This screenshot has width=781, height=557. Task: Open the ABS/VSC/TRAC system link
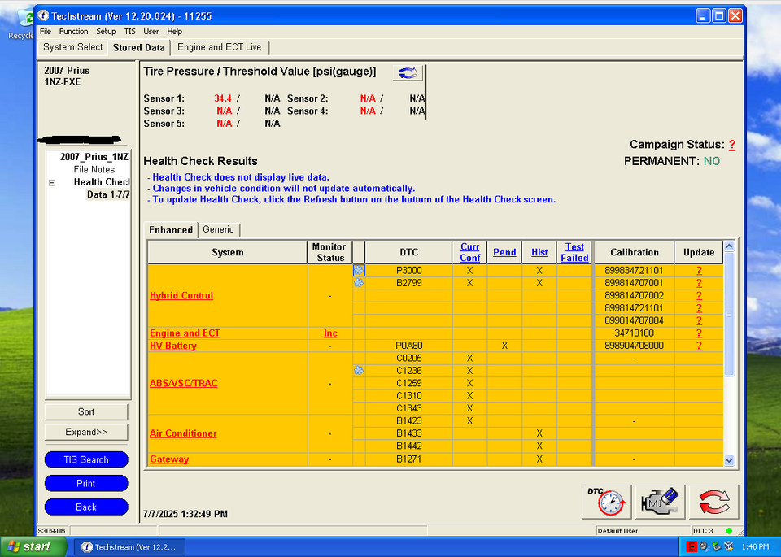tap(183, 383)
